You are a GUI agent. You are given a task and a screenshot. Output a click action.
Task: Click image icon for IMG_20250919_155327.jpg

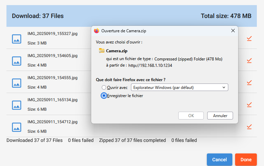coord(17,39)
